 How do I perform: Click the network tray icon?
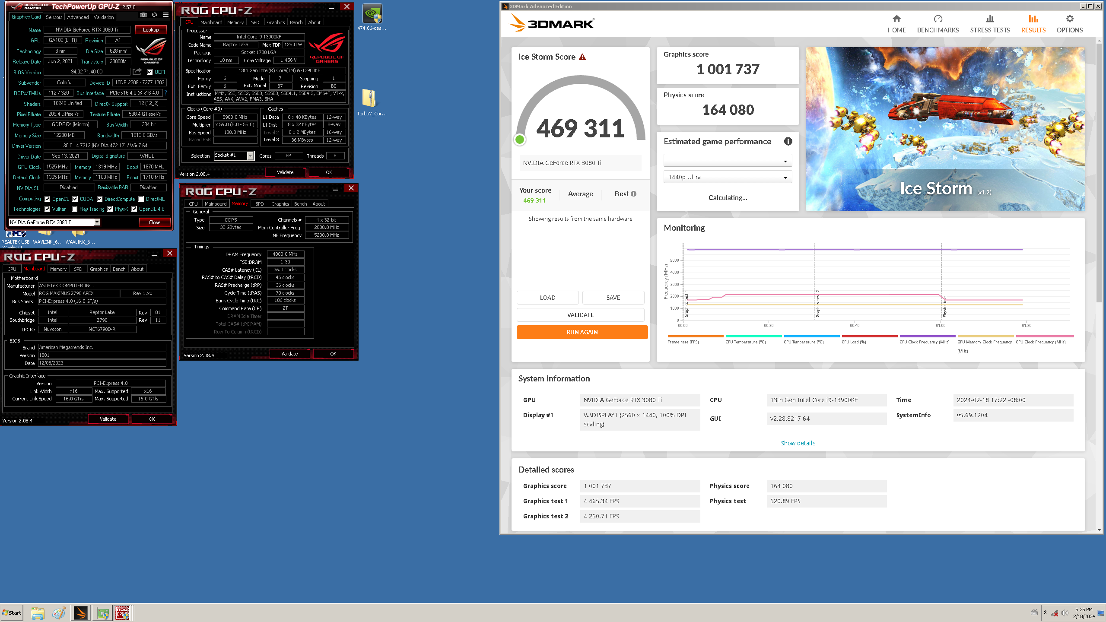click(1055, 613)
